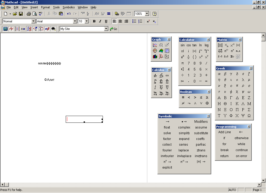Open the Normal style dropdown

(34, 21)
